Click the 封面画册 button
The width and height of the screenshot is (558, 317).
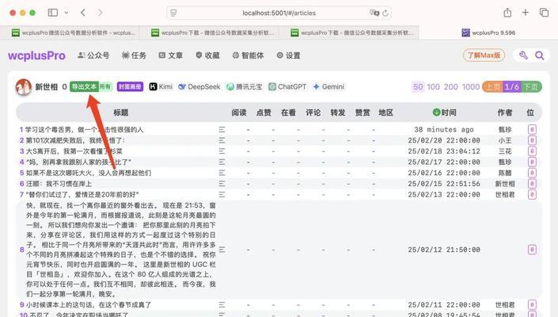130,86
